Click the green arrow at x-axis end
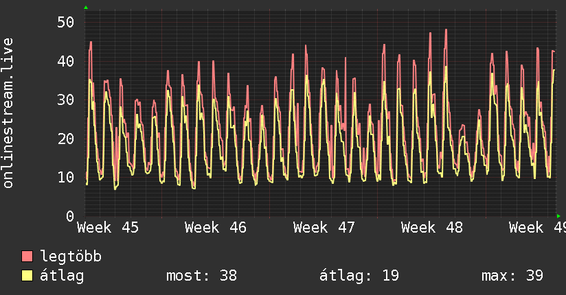Viewport: 566px width, 295px height. click(558, 216)
